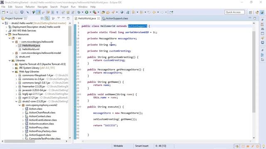Collapse the struts2-hello-world project node
Image resolution: width=266 pixels, height=149 pixels.
pos(3,23)
